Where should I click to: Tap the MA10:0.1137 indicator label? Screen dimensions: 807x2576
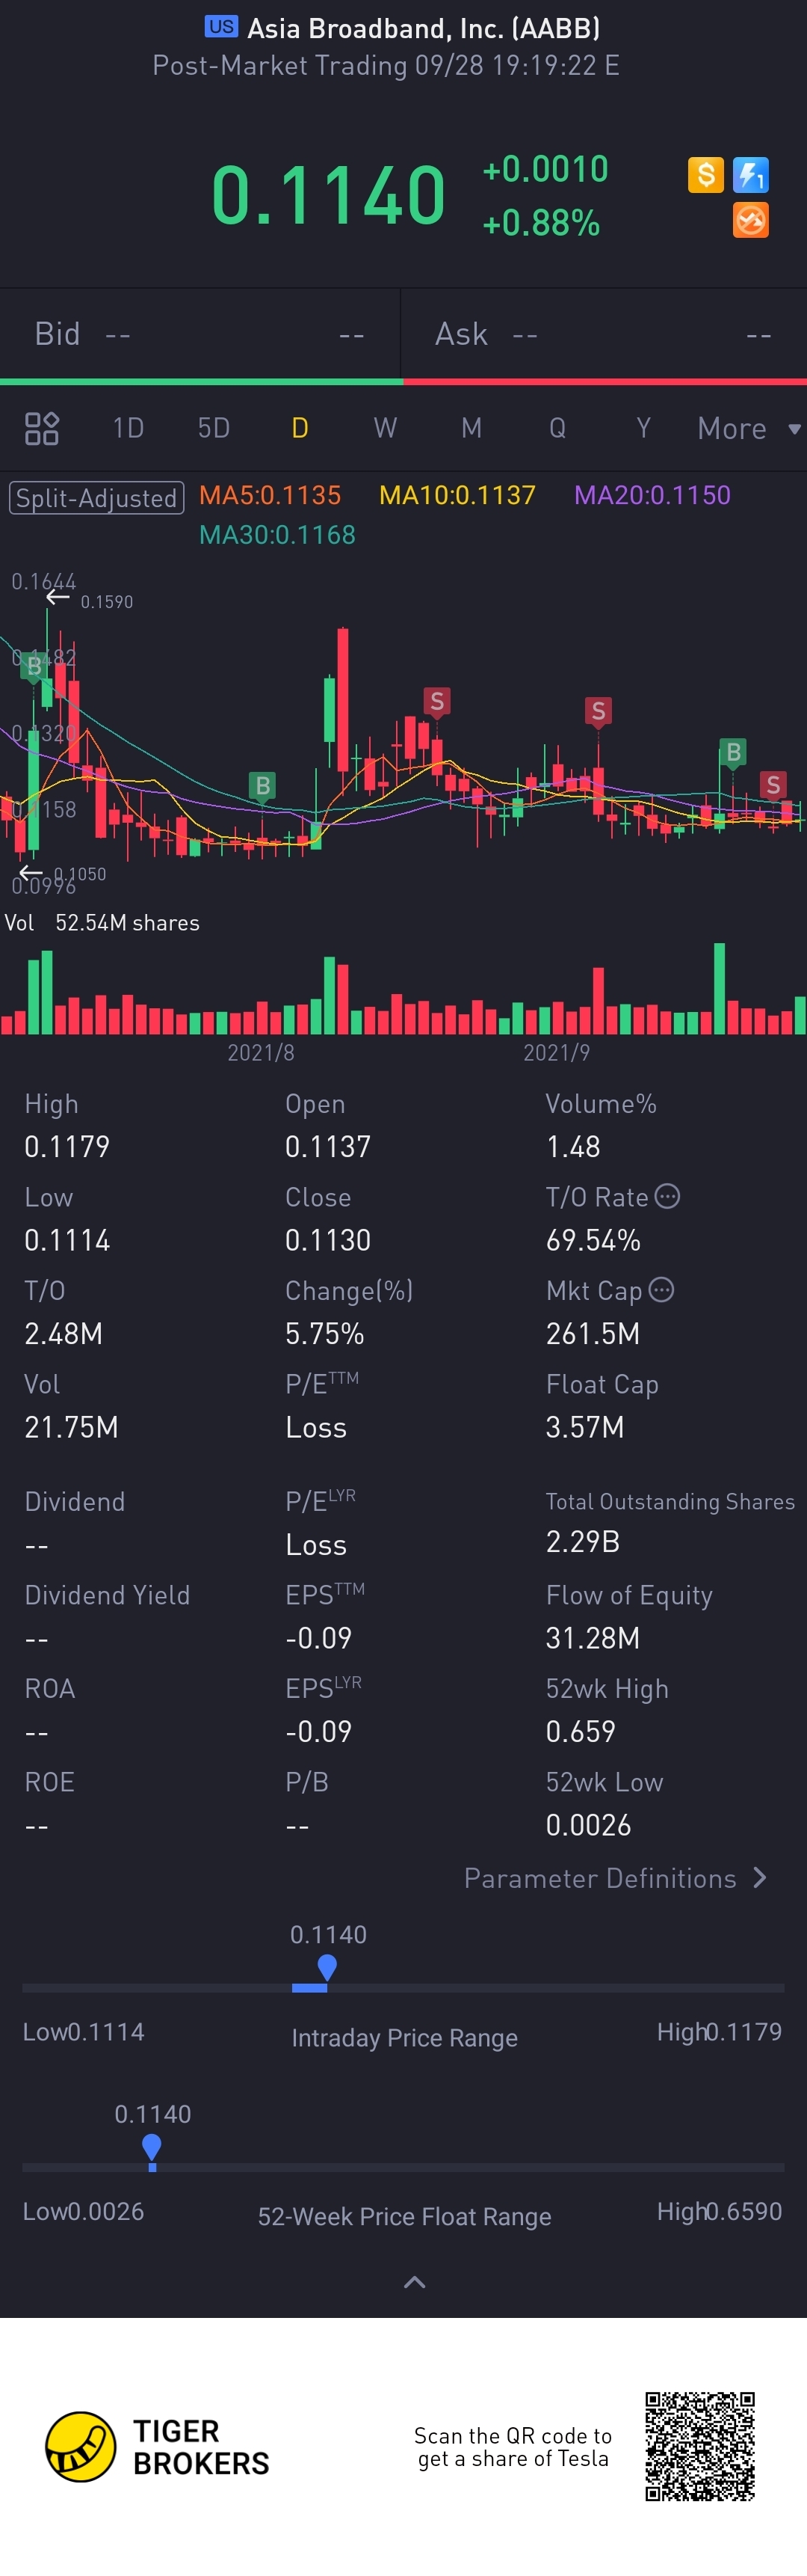[457, 495]
